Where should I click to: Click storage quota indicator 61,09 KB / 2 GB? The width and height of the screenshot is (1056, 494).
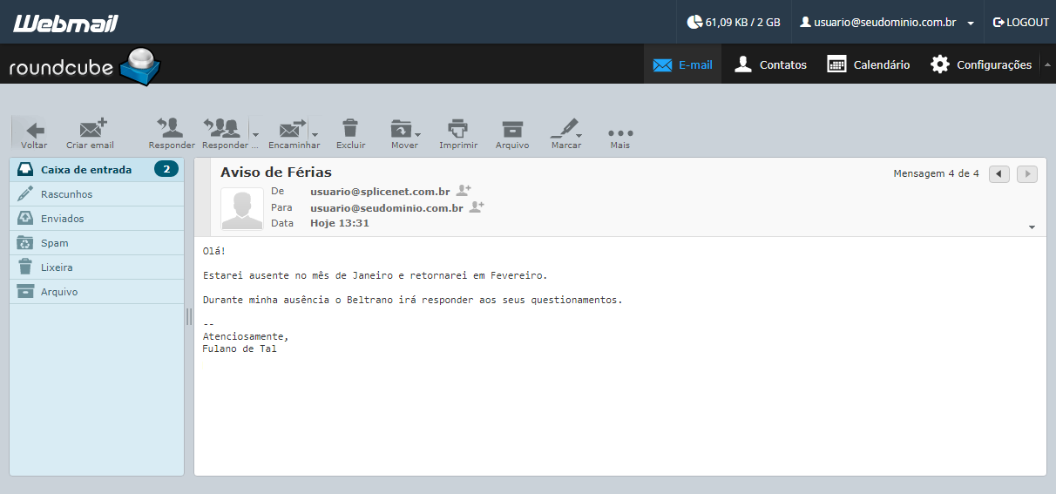(x=734, y=22)
